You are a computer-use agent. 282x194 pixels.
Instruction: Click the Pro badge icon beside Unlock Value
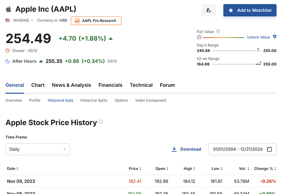pos(275,37)
